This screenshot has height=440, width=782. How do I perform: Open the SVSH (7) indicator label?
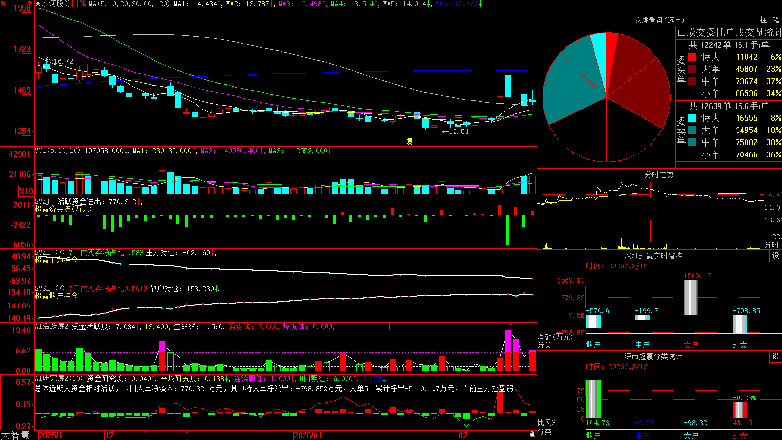pyautogui.click(x=49, y=289)
